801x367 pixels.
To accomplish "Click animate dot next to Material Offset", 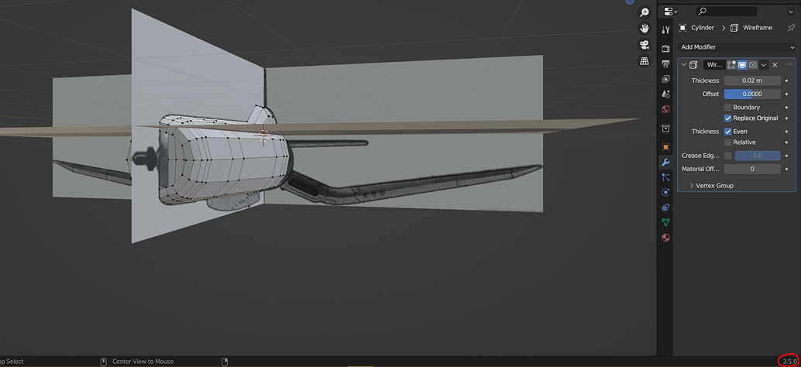I will 787,169.
